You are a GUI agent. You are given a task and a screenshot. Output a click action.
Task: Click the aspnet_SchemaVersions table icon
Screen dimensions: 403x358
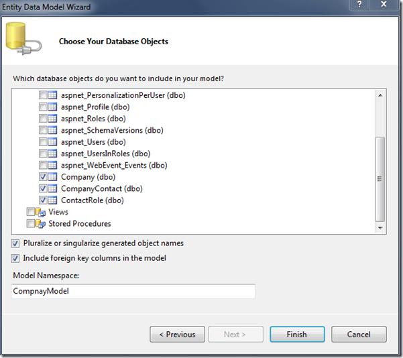click(x=53, y=130)
